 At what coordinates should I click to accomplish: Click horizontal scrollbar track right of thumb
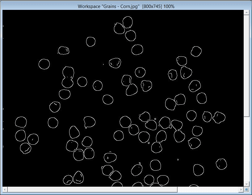210,189
